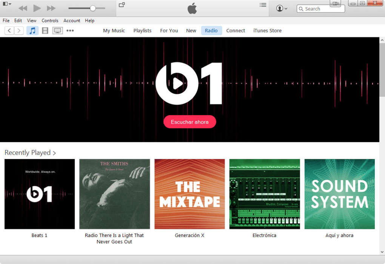
Task: Open the more media types ellipsis
Action: (70, 31)
